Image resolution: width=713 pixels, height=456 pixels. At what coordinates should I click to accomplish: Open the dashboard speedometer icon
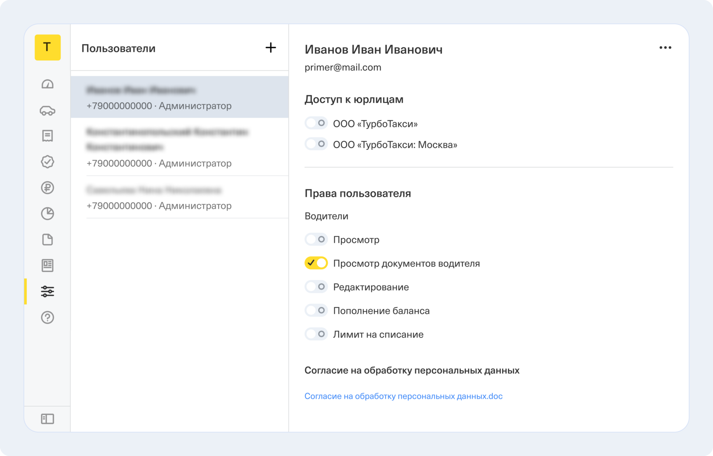[x=48, y=84]
